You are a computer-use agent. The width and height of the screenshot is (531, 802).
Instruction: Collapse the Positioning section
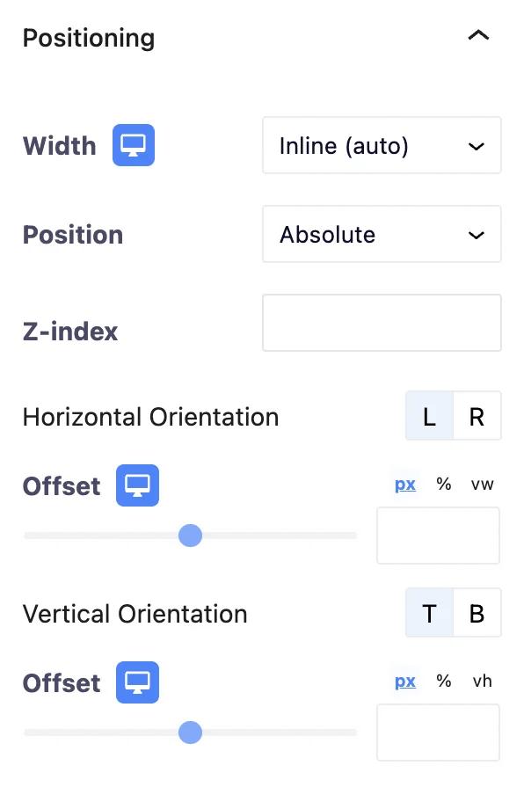tap(477, 35)
